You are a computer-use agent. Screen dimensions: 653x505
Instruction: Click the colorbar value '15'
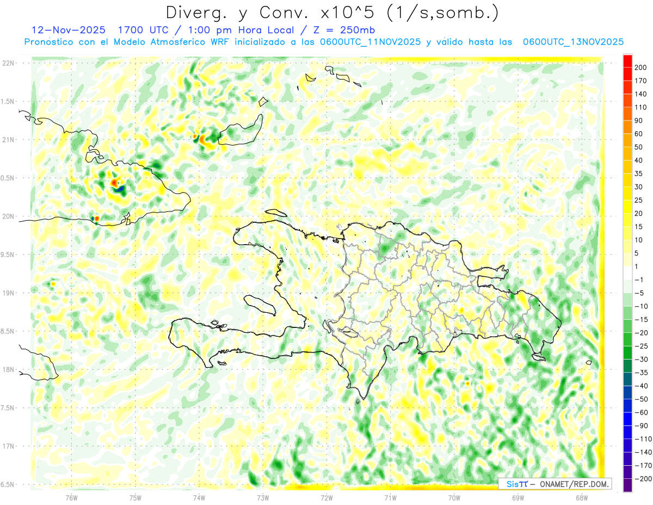(639, 227)
